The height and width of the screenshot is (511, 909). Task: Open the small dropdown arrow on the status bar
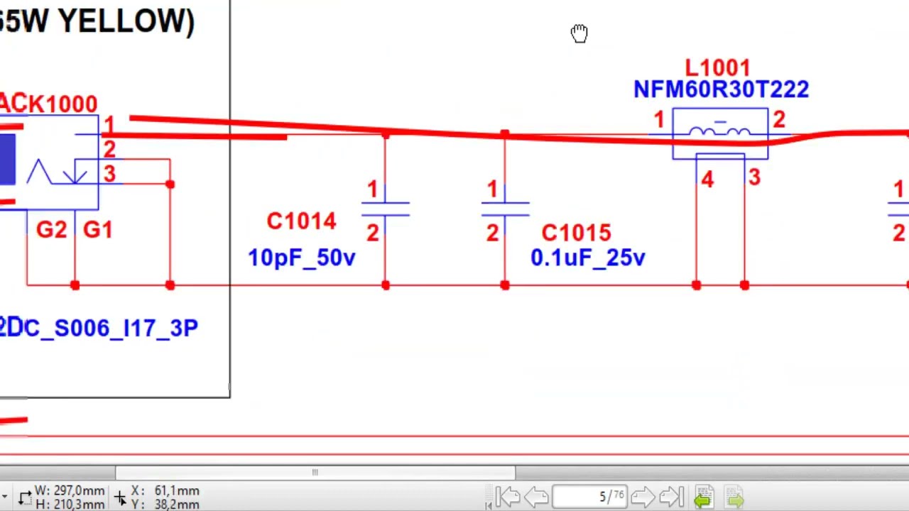coord(4,498)
